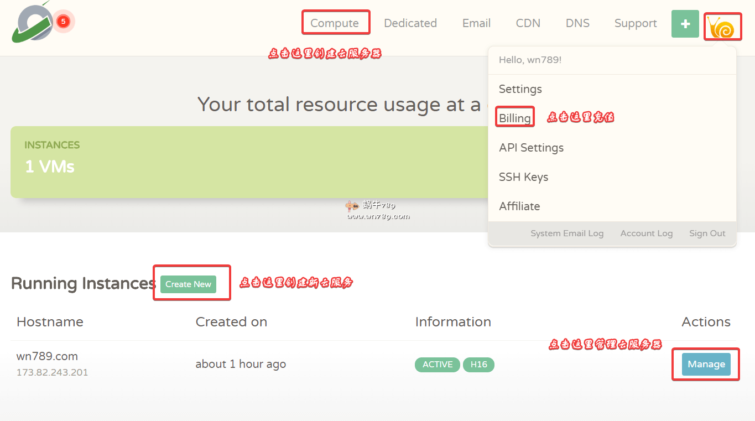Navigate to DNS
The image size is (755, 421).
(577, 23)
